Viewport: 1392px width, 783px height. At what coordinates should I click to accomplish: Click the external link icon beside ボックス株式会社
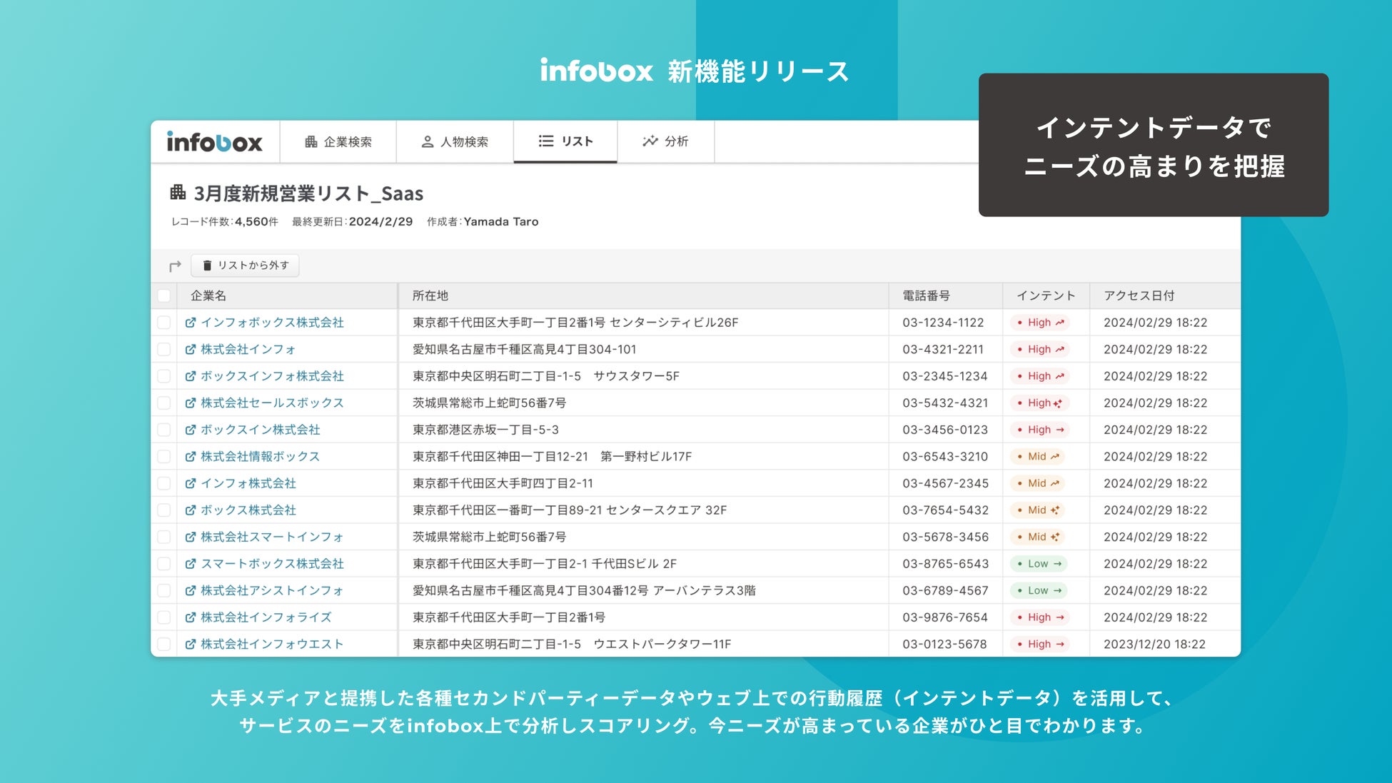[x=191, y=510]
